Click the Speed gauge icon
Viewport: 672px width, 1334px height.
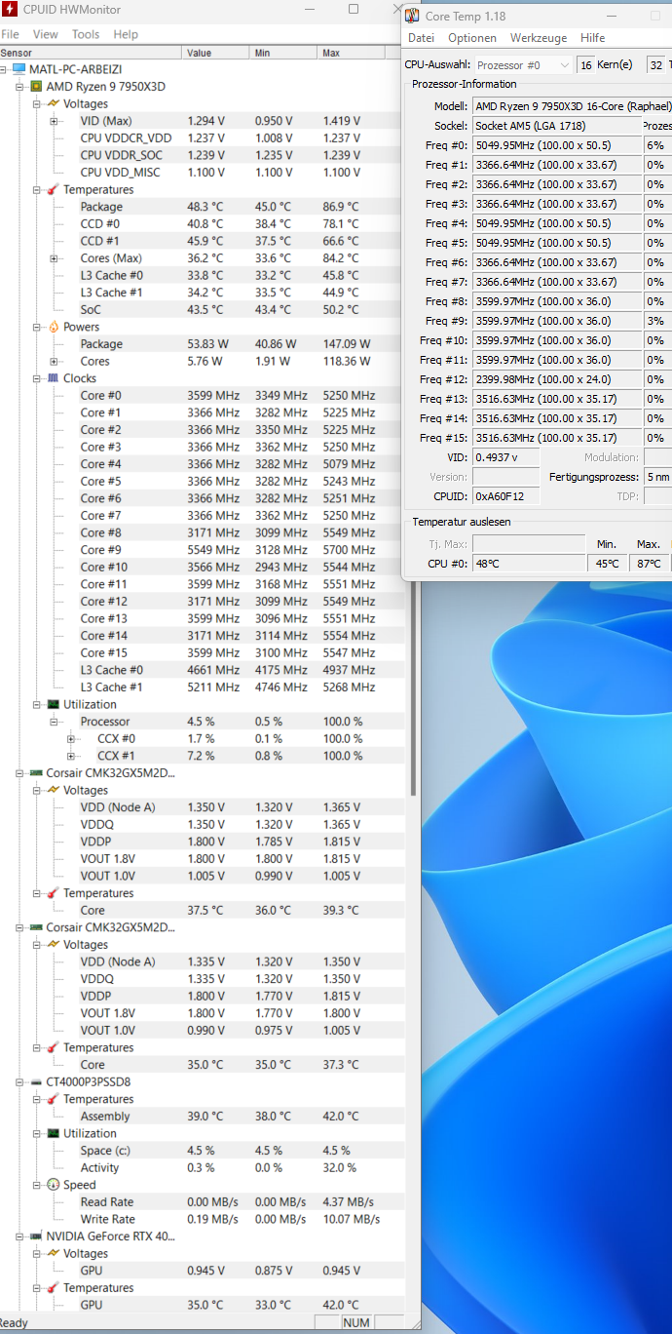click(53, 1185)
